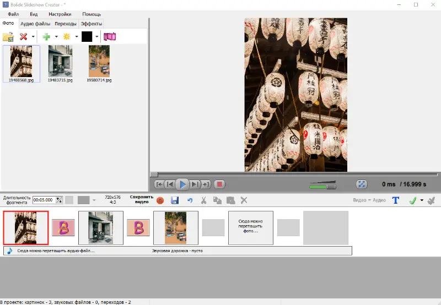Select photo 19483715.jpg in library
This screenshot has width=441, height=305.
tap(60, 64)
